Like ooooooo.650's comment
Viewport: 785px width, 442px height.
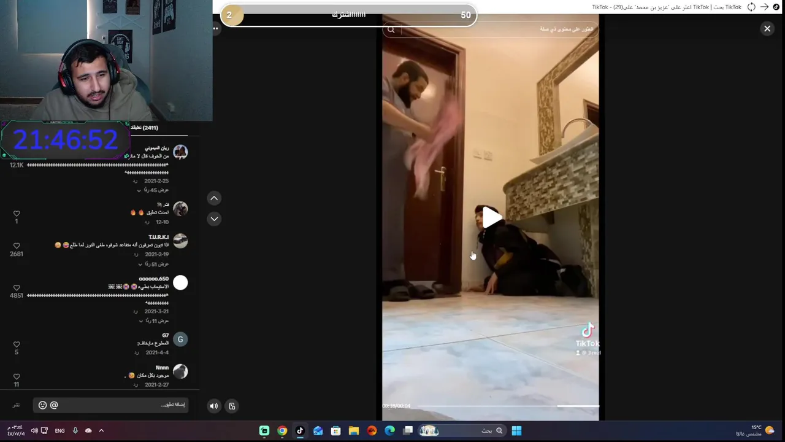tap(17, 287)
